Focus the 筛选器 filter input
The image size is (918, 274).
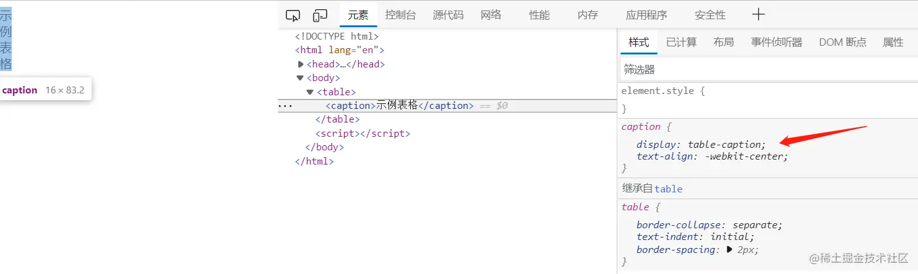769,69
